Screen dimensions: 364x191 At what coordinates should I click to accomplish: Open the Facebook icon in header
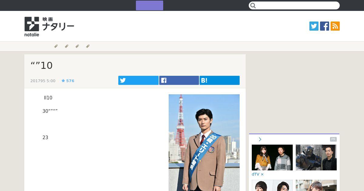tap(325, 26)
